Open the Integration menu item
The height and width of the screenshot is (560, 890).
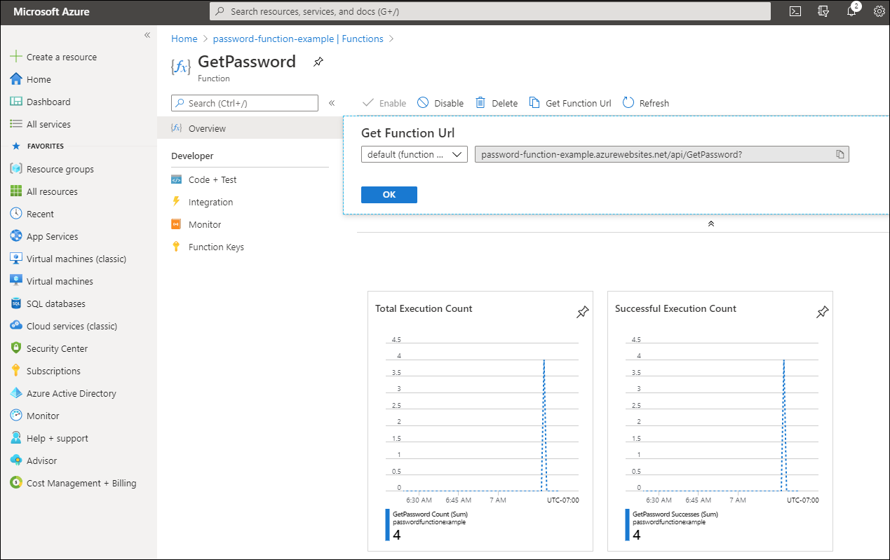pyautogui.click(x=210, y=202)
